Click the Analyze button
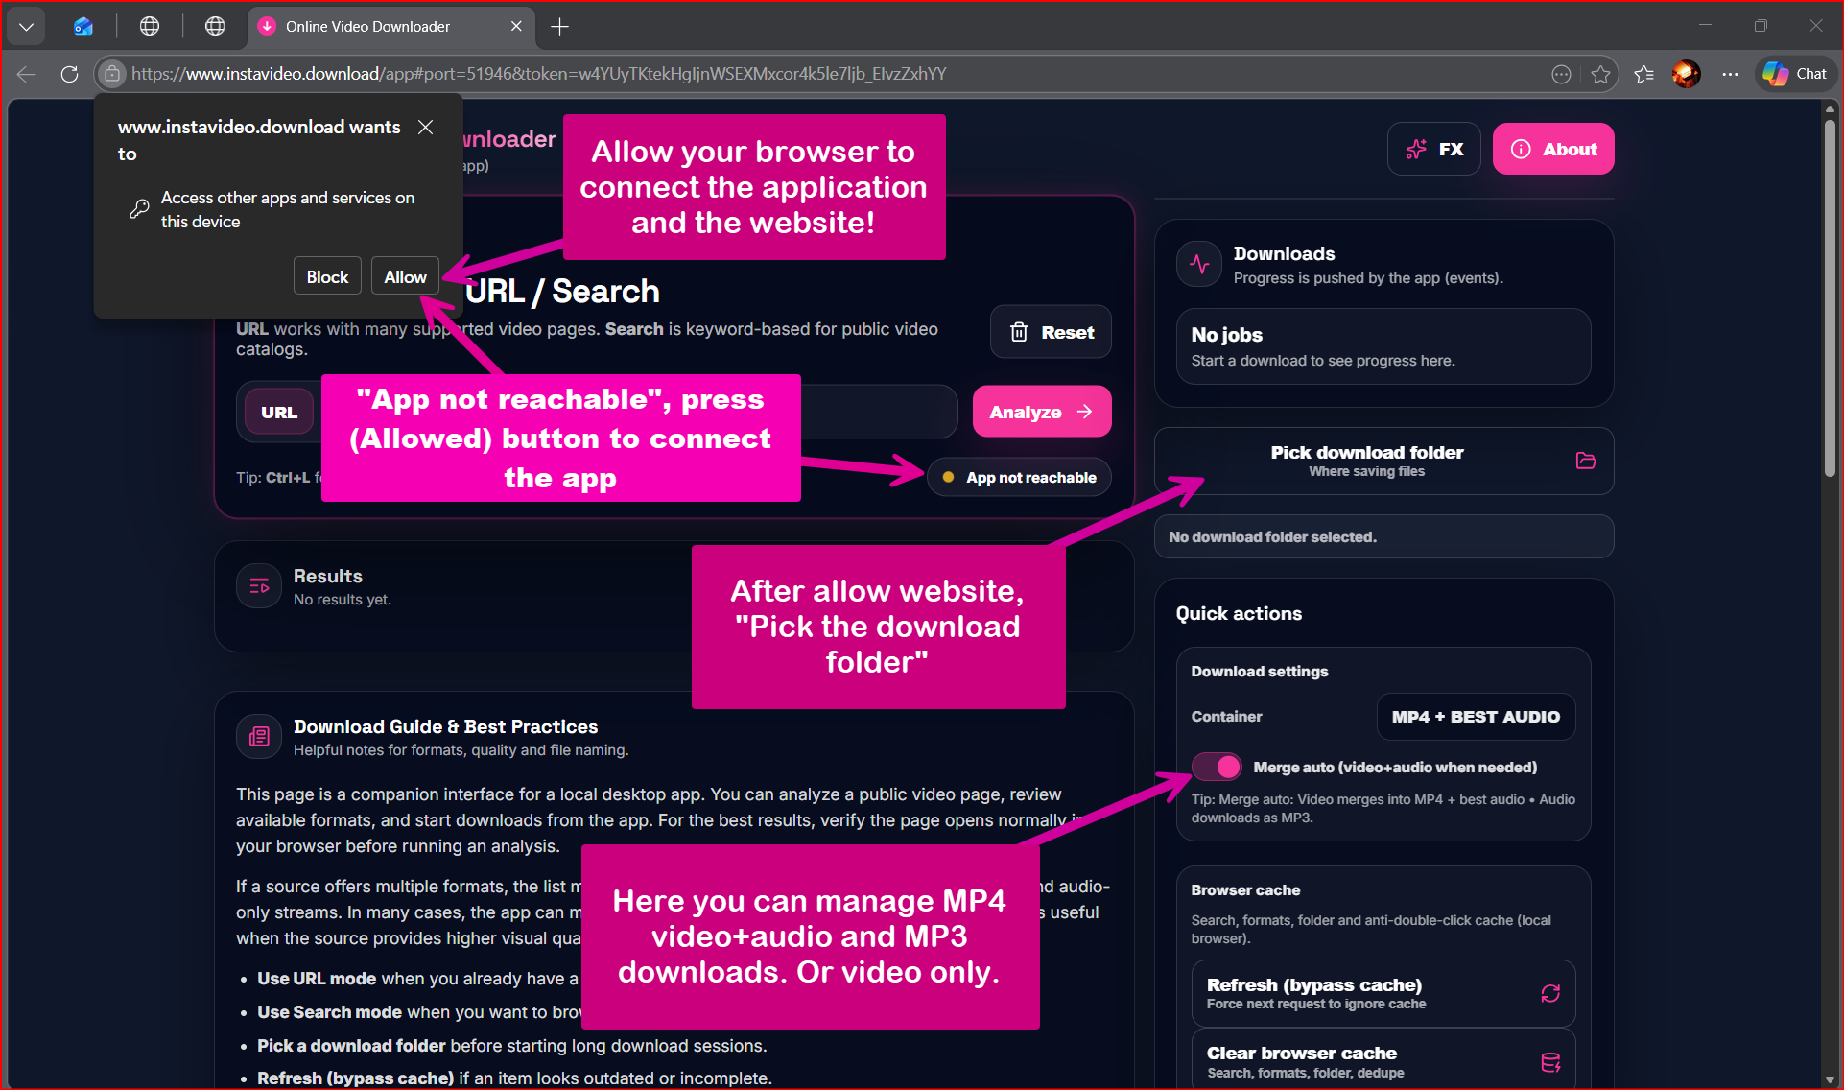This screenshot has width=1844, height=1090. click(x=1041, y=411)
